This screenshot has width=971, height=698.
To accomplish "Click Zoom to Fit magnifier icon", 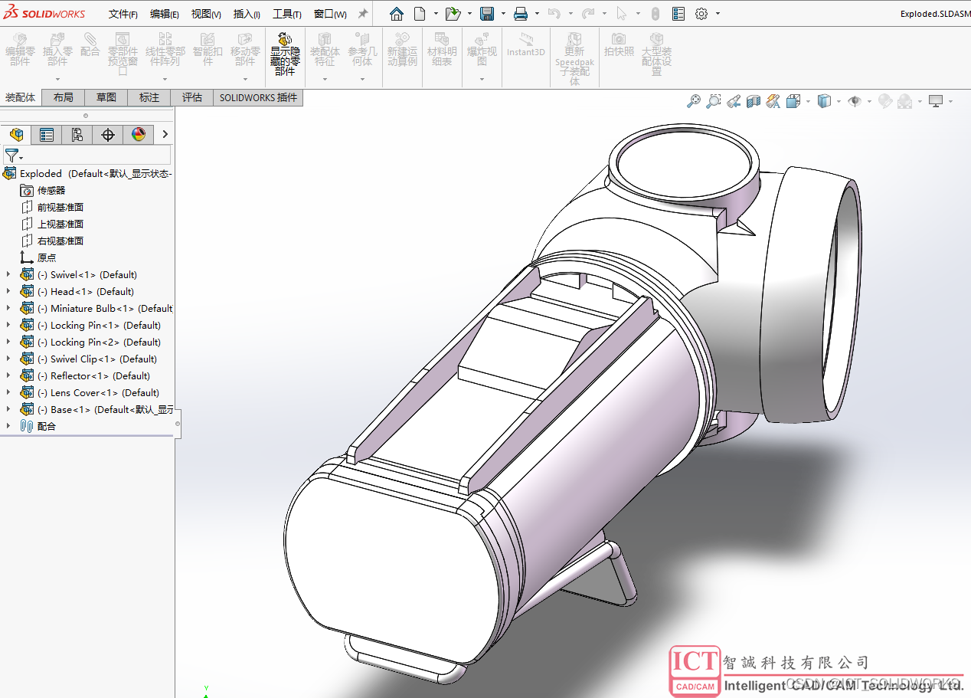I will 694,100.
